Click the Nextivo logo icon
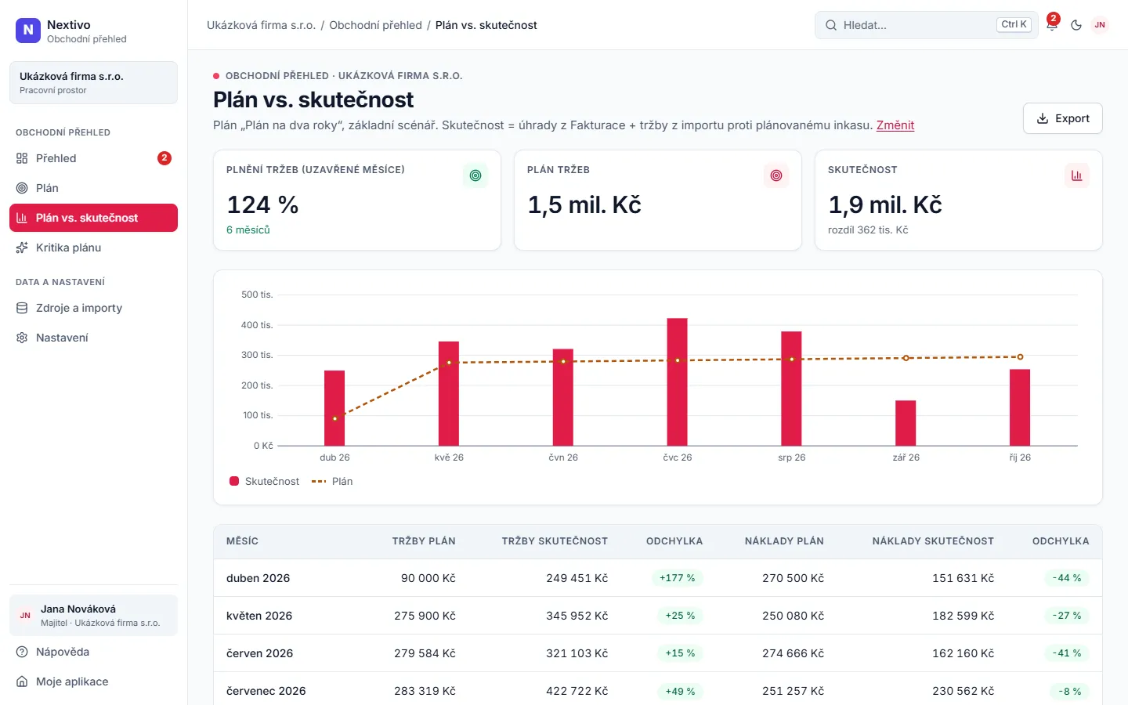Image resolution: width=1128 pixels, height=705 pixels. (28, 31)
